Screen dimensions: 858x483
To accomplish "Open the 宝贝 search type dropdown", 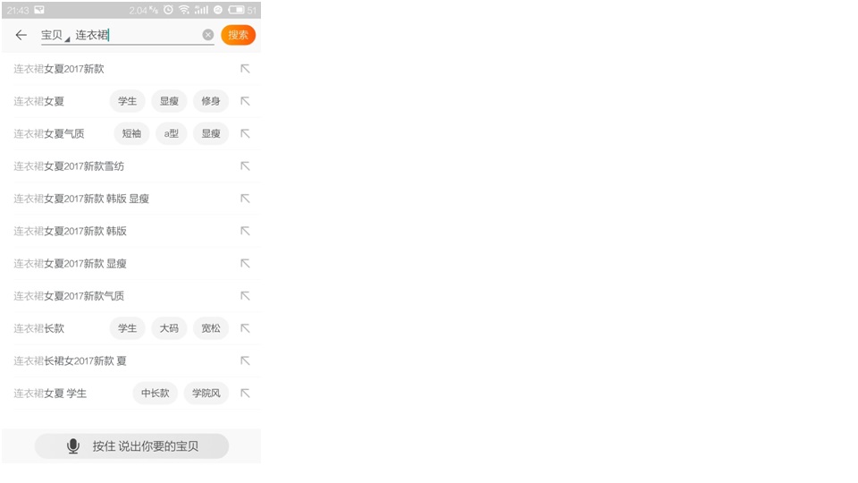I will pyautogui.click(x=55, y=36).
